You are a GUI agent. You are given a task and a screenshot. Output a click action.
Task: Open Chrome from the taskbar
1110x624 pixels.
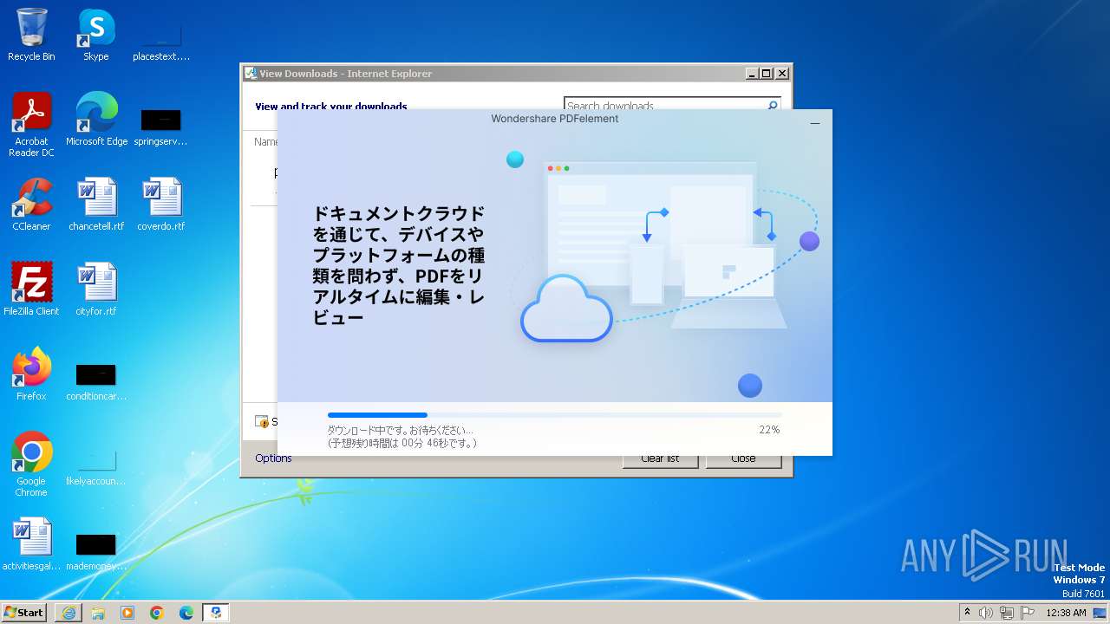tap(157, 613)
